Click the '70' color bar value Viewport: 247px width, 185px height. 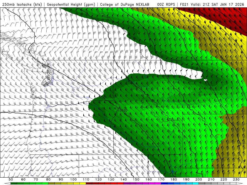36,179
